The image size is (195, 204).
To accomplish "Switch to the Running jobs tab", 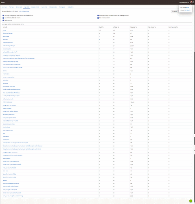I will coord(62,7).
